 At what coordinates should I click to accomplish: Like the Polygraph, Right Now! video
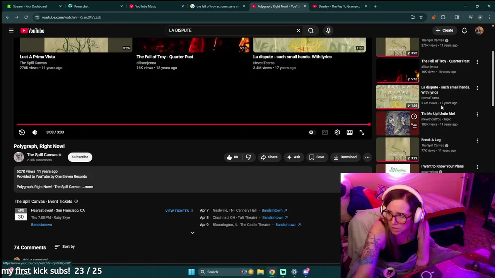click(232, 157)
